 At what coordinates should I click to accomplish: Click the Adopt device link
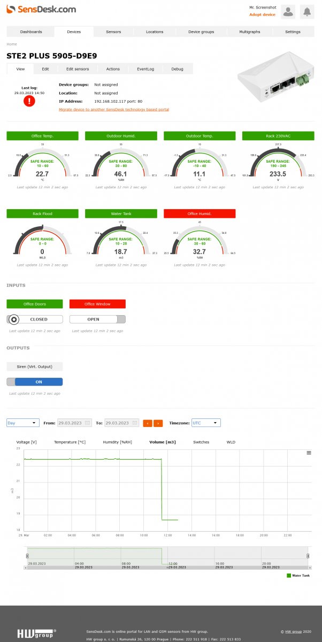point(262,14)
